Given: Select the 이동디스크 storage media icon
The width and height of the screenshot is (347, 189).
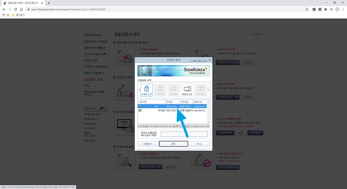Looking at the screenshot, I should tap(147, 90).
